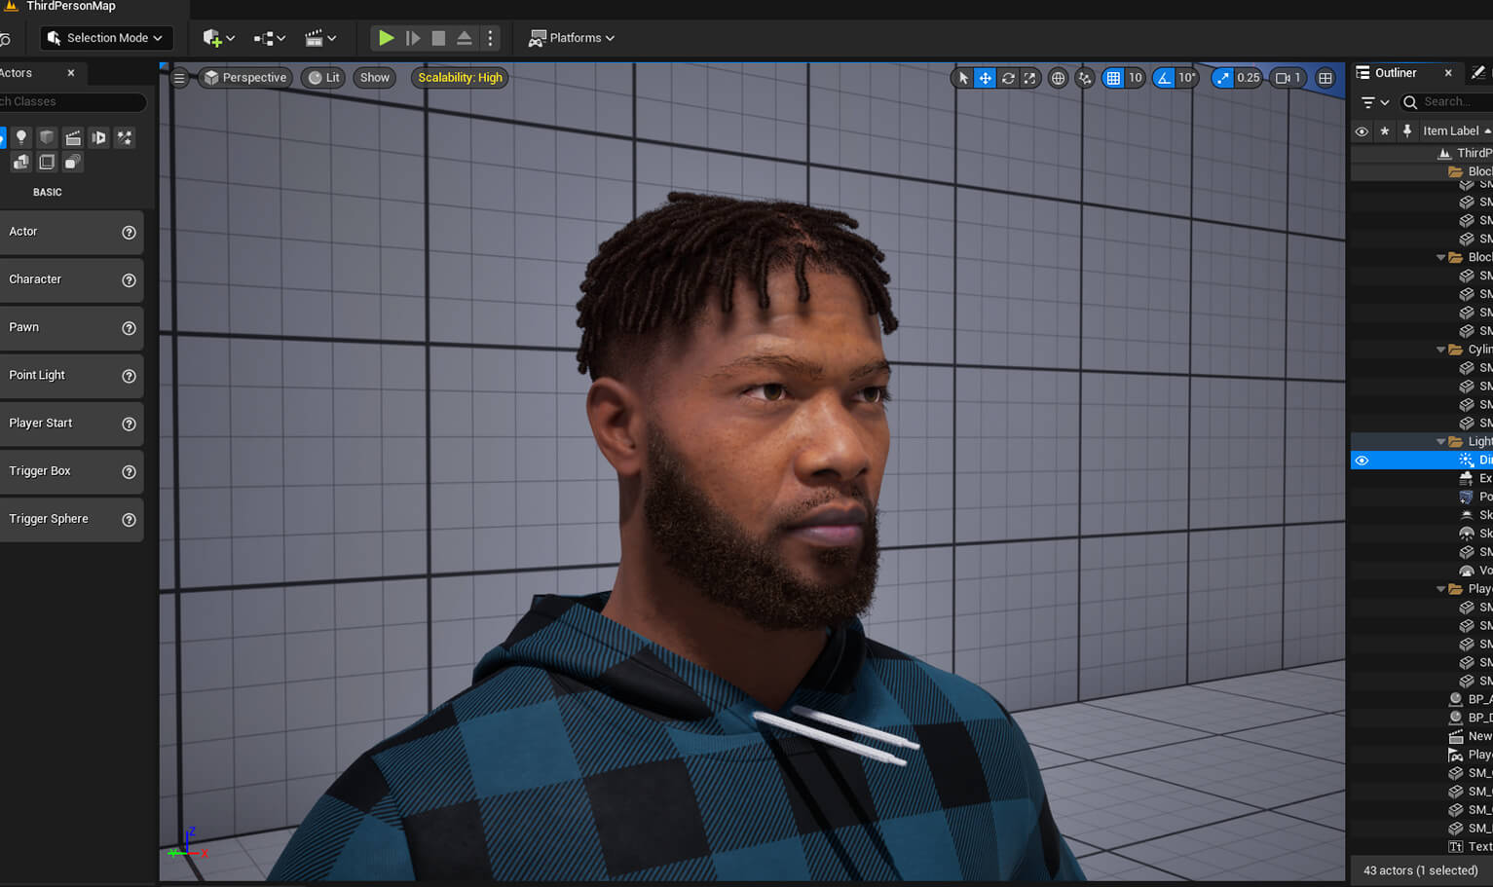Screen dimensions: 1493x887
Task: Choose the Player Start placement item
Action: click(70, 423)
